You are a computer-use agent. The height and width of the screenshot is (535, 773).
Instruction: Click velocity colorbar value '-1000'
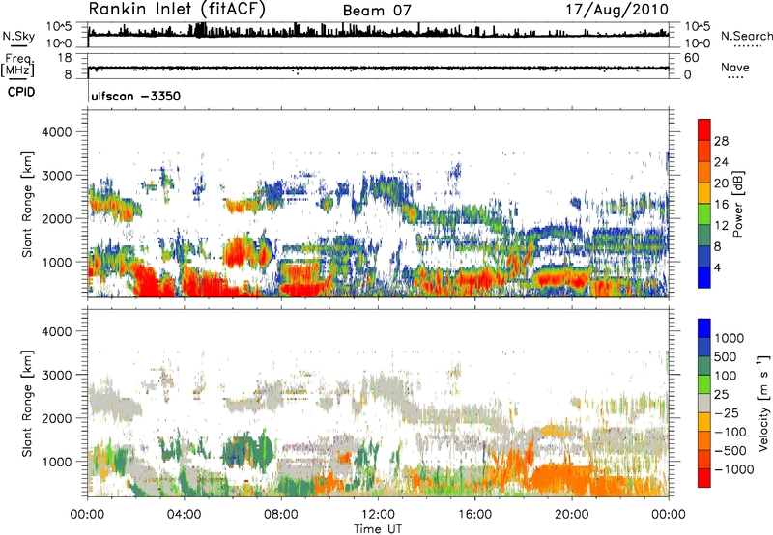733,469
